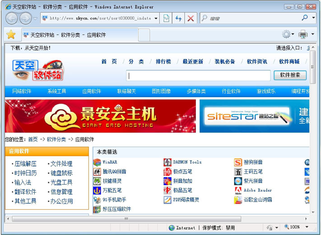Click the PDF阅读精灵 software icon
Screen dimensions: 321x235
pyautogui.click(x=167, y=200)
